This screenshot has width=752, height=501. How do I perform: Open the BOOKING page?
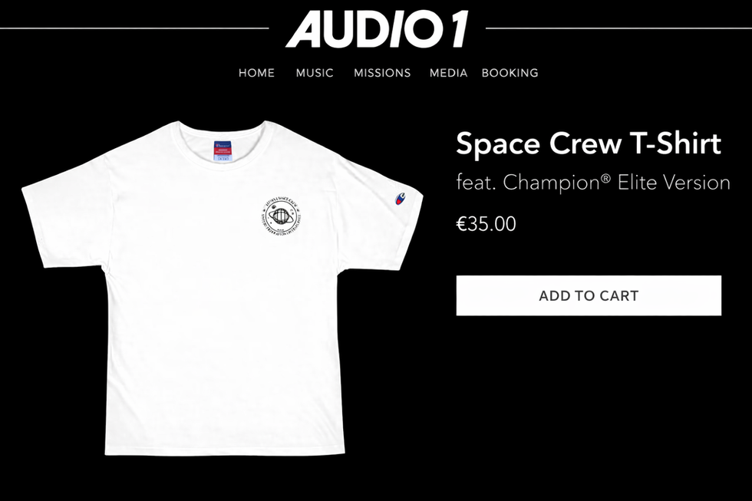[510, 73]
